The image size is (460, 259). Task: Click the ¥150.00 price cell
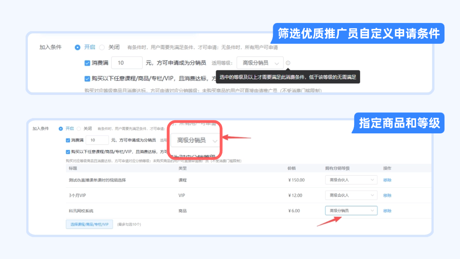coord(296,180)
